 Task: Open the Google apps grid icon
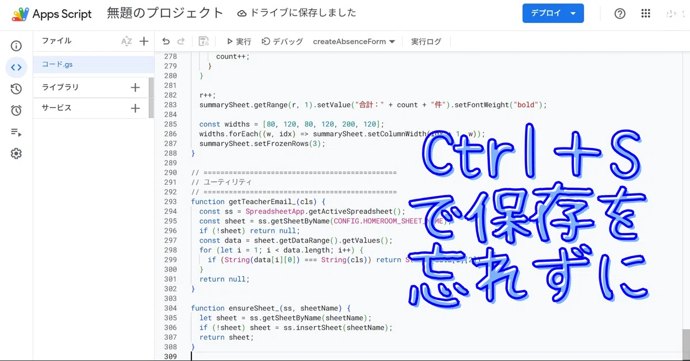[x=646, y=14]
